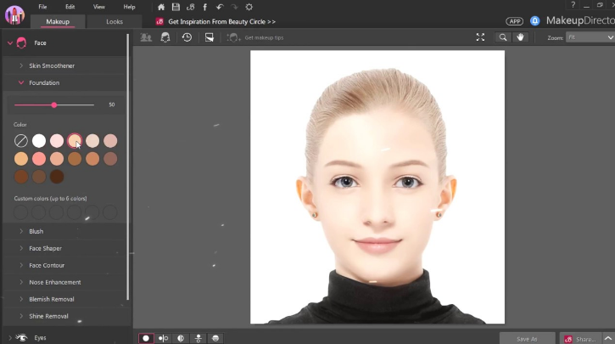Click Get Inspiration From Beauty Circle link
Image resolution: width=615 pixels, height=344 pixels.
click(x=221, y=21)
